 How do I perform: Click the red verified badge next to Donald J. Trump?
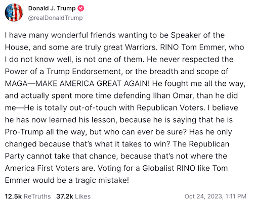(x=81, y=8)
